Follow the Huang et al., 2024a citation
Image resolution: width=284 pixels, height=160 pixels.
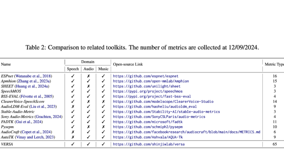tap(32, 86)
